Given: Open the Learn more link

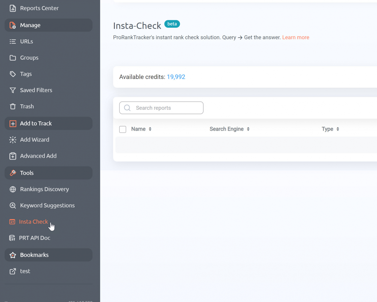Looking at the screenshot, I should tap(296, 37).
